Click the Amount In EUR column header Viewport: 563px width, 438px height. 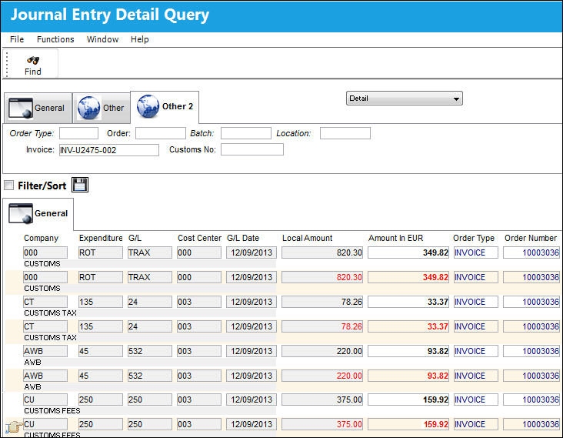395,238
